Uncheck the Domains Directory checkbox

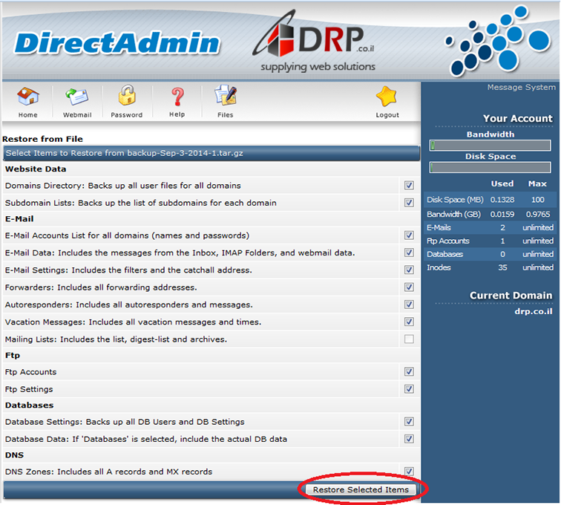(409, 186)
